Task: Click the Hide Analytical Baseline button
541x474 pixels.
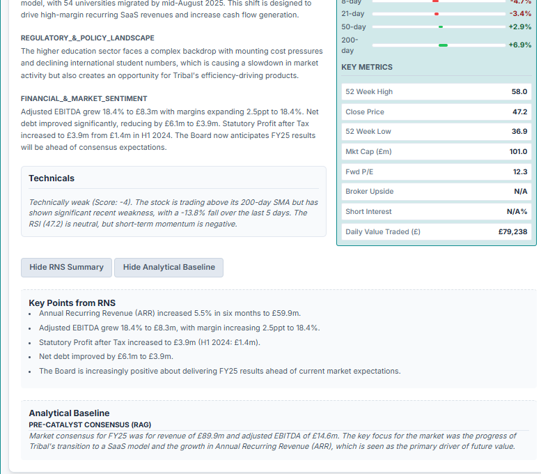Action: 168,268
